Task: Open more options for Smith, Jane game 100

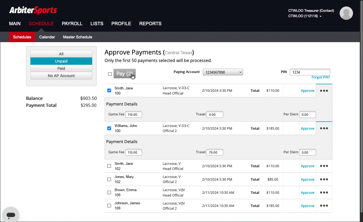Action: point(324,91)
